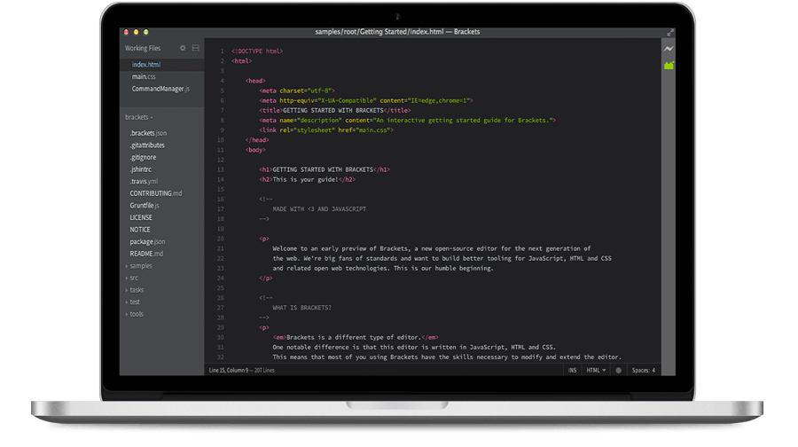Open the Extension Manager brick icon
This screenshot has height=447, width=798.
[x=669, y=65]
